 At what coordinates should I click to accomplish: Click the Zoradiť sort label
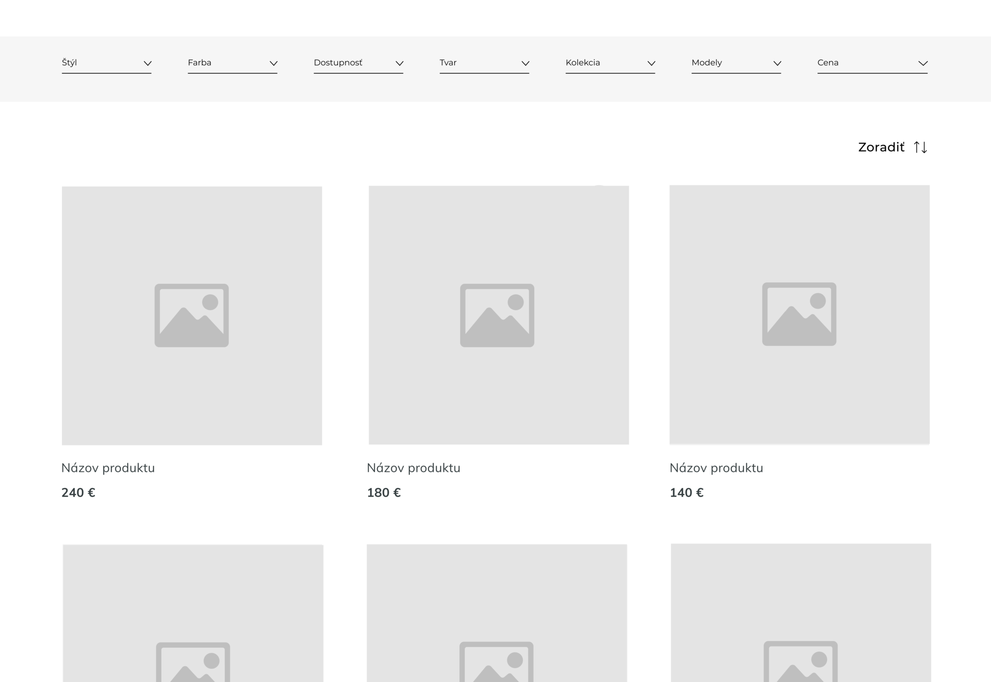pyautogui.click(x=881, y=147)
